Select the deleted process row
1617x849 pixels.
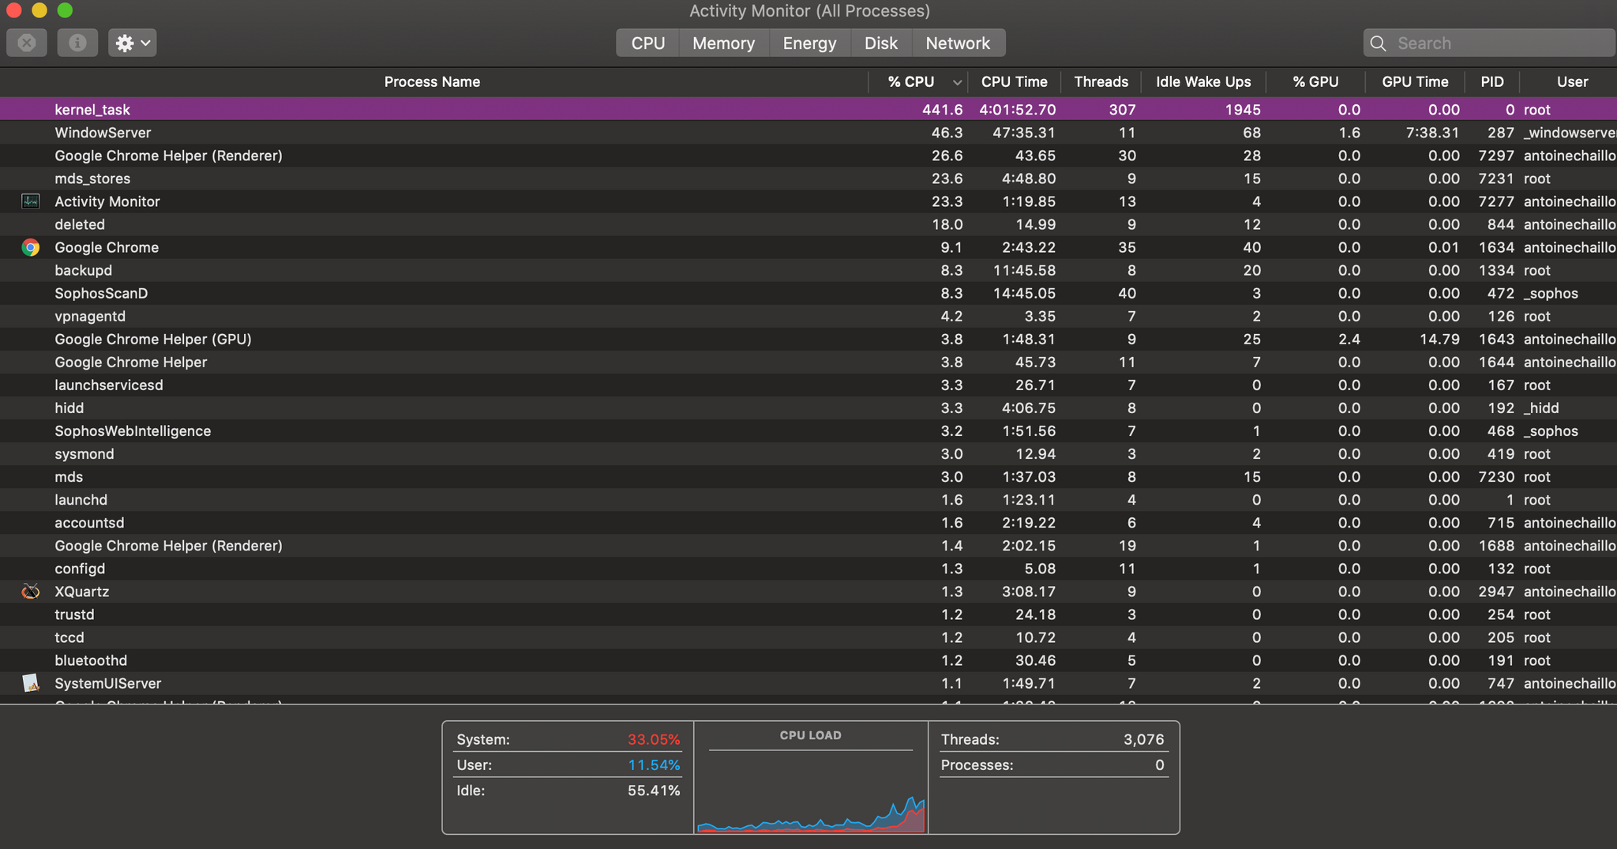808,224
